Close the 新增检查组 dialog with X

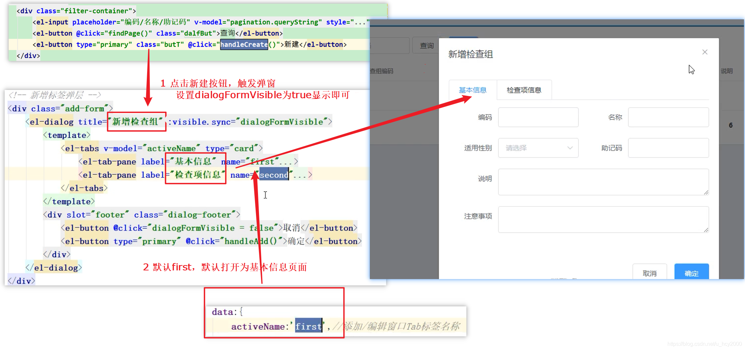coord(705,52)
